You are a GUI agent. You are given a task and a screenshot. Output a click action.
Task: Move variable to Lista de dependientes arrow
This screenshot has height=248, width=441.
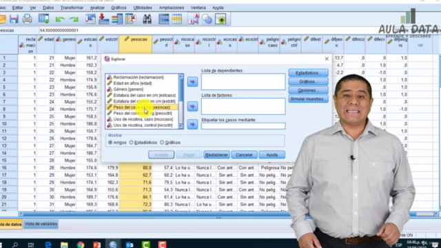click(192, 82)
